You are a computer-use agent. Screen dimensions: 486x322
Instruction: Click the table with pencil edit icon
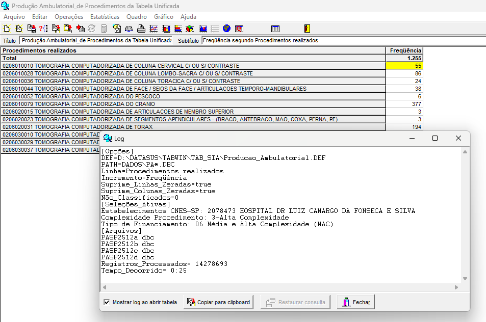click(117, 29)
